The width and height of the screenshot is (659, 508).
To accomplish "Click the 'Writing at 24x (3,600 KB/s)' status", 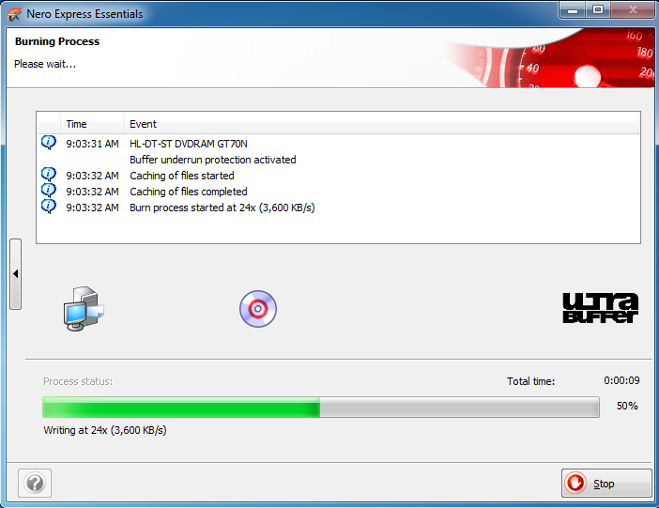I will coord(105,430).
